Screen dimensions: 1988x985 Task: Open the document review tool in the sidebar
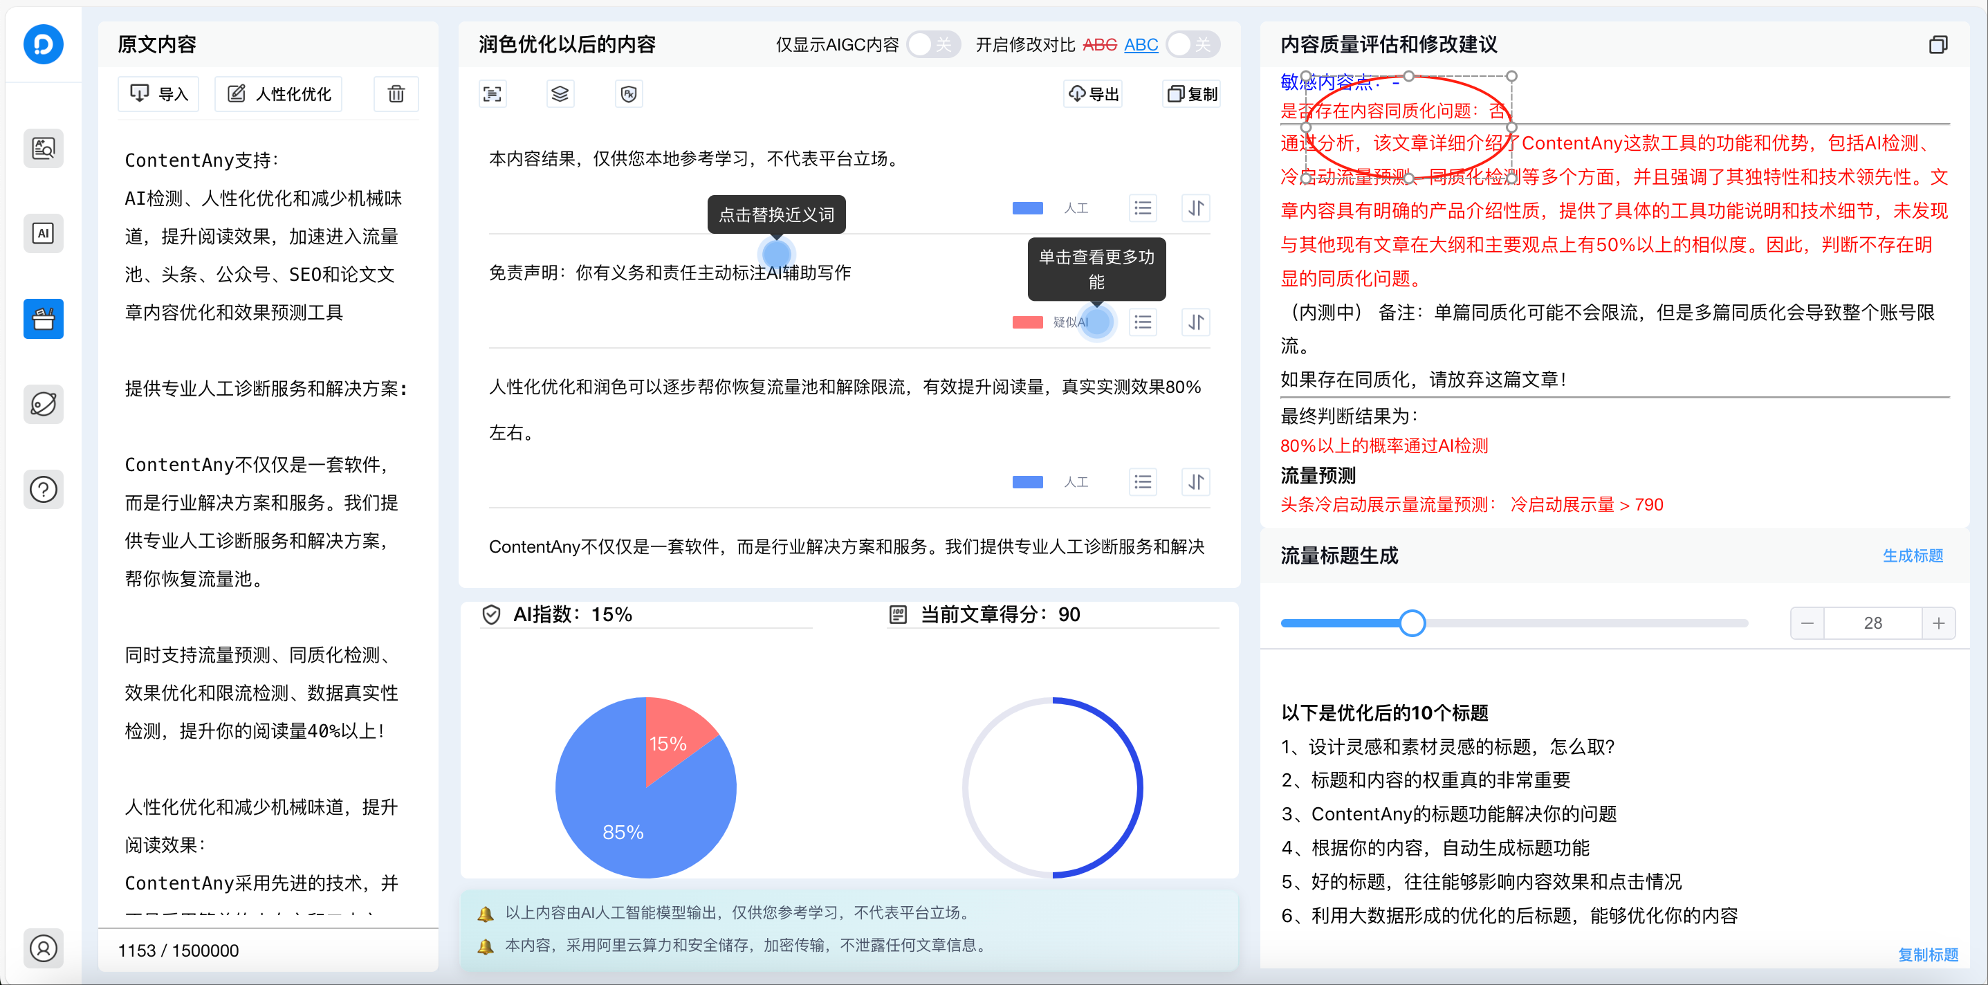tap(43, 148)
